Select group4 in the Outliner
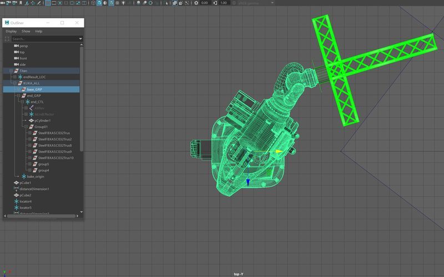The width and height of the screenshot is (444, 277). click(44, 170)
